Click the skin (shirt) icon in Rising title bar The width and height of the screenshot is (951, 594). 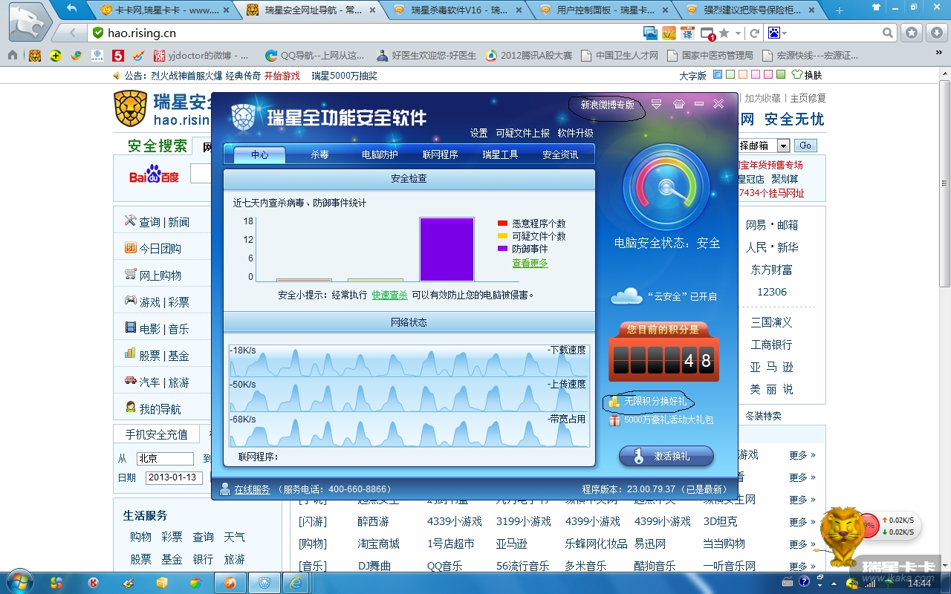pos(678,104)
